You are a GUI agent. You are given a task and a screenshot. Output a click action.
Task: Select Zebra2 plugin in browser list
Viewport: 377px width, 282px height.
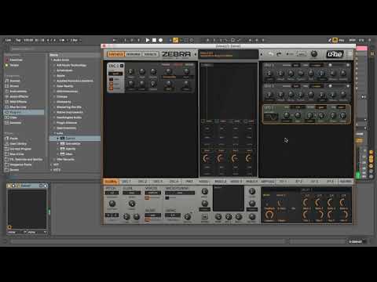coord(70,139)
